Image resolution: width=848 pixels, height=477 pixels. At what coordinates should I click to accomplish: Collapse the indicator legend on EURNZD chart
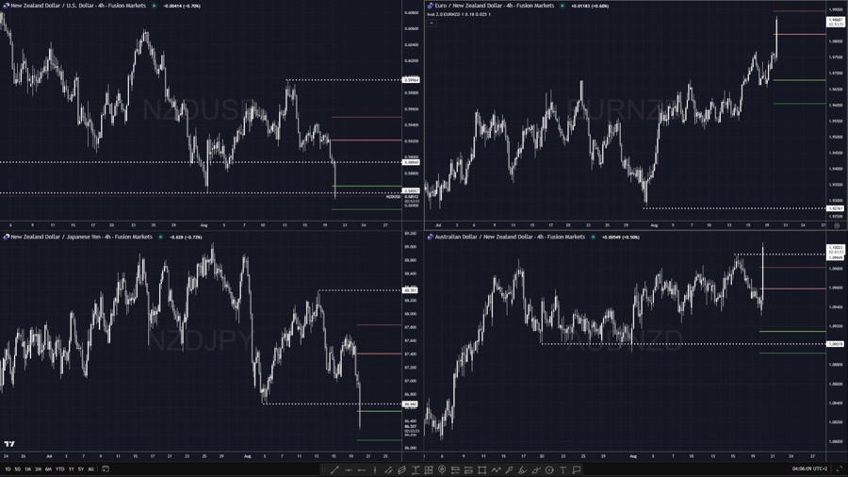[x=432, y=22]
